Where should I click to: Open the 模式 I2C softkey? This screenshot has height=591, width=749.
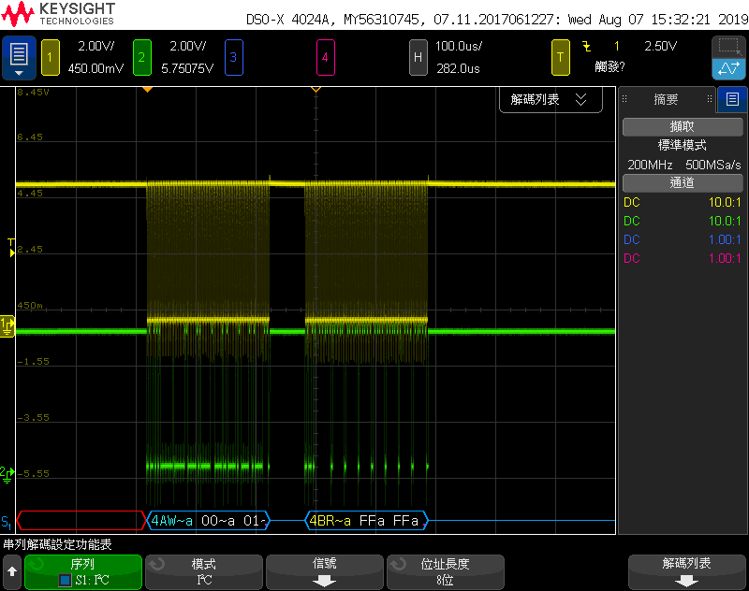click(x=204, y=572)
